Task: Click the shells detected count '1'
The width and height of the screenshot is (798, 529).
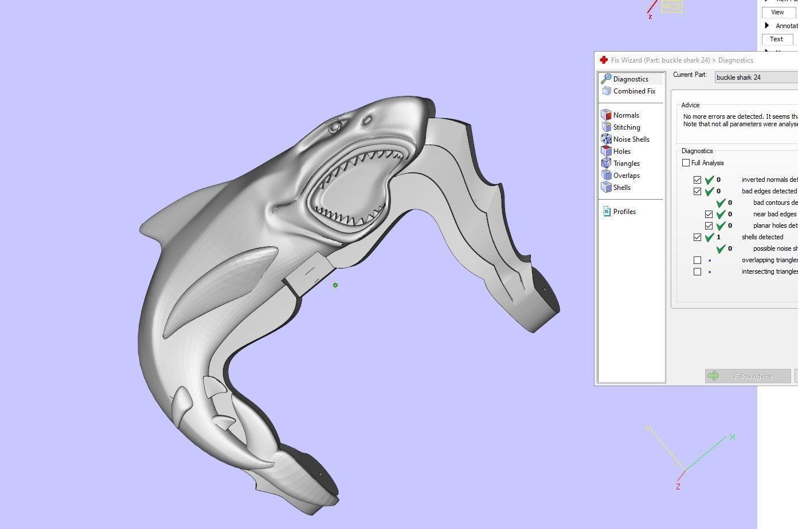Action: (x=718, y=237)
